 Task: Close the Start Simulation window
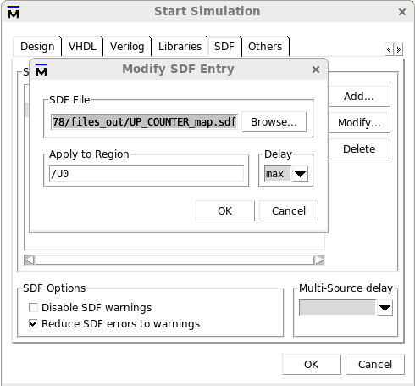(402, 12)
